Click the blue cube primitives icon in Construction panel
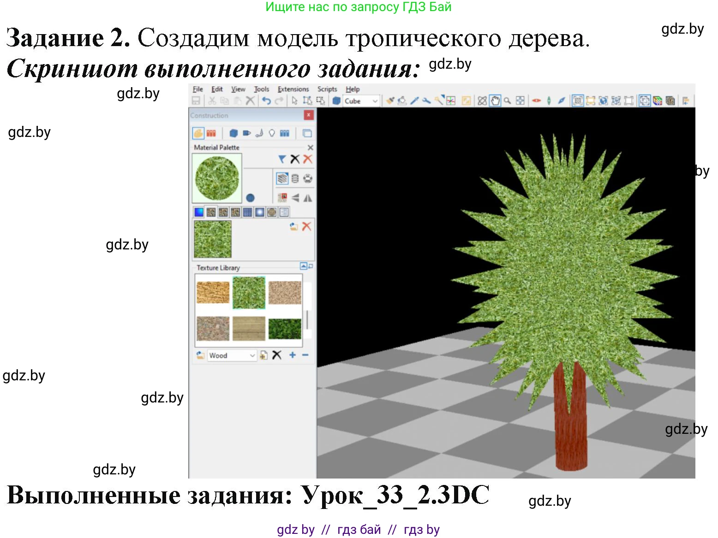This screenshot has height=538, width=718. (233, 133)
